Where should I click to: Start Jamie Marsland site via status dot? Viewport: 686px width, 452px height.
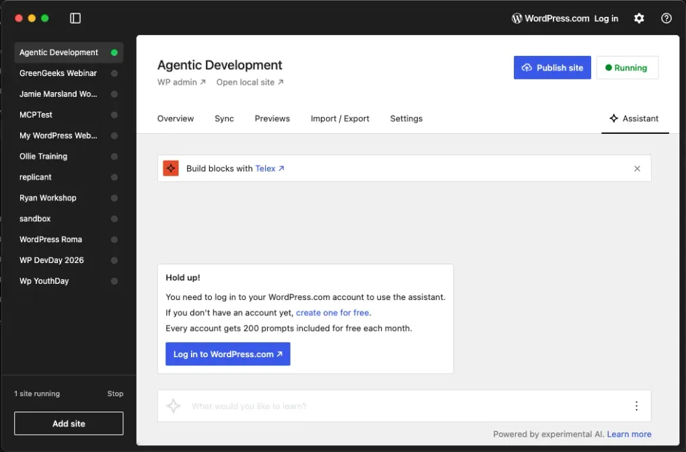tap(114, 94)
